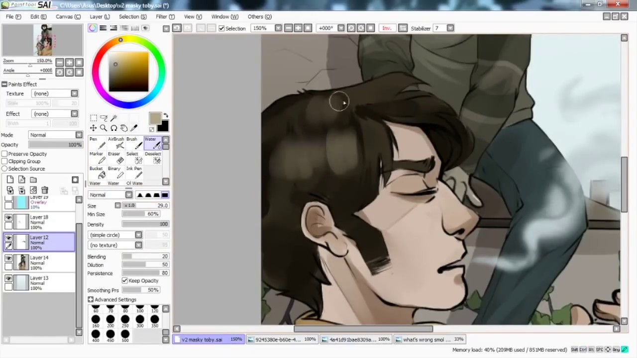This screenshot has width=637, height=358.
Task: Select the zoom magnifier tool
Action: click(x=104, y=128)
